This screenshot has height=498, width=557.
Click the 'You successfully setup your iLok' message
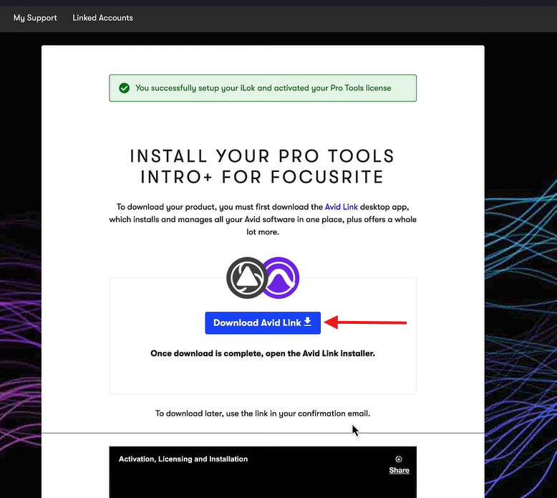[x=263, y=88]
